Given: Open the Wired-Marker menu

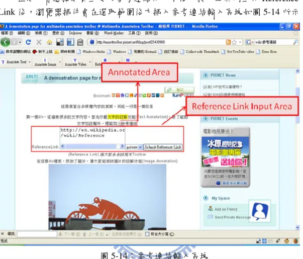Looking at the screenshot, I should [x=114, y=33].
